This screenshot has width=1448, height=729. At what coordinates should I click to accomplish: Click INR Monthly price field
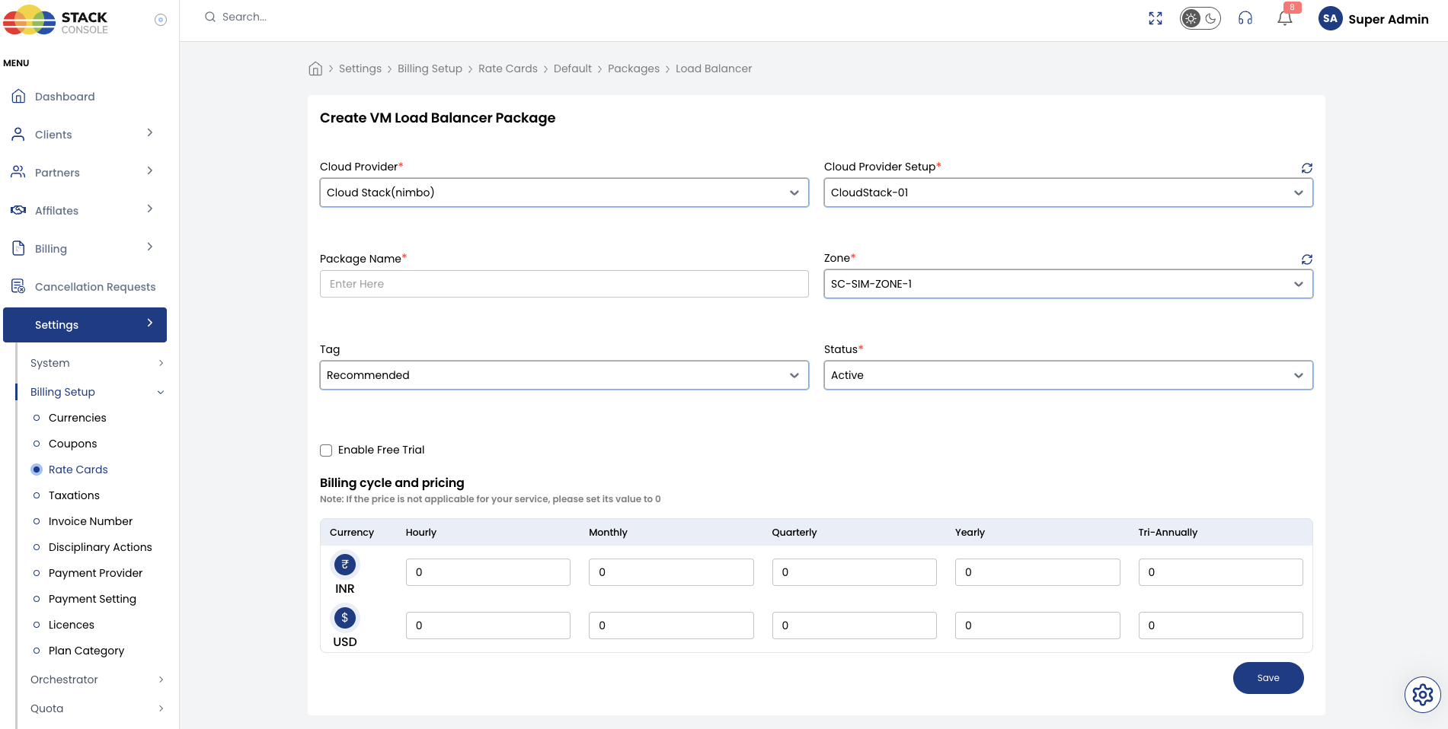(671, 572)
